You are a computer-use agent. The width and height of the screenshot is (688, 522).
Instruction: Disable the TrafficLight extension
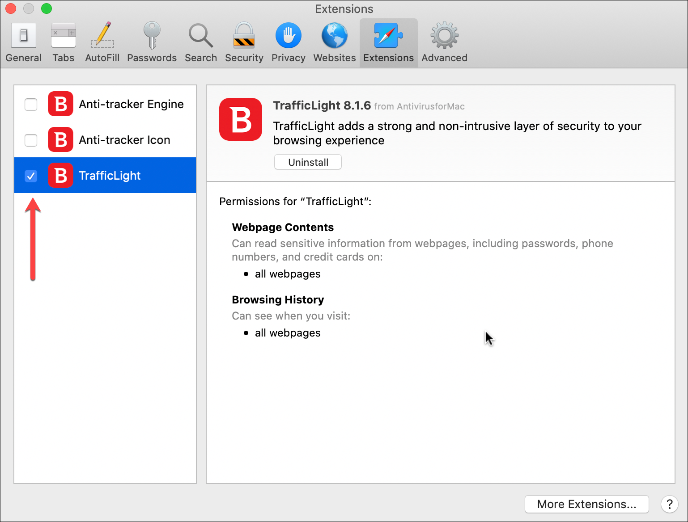coord(30,176)
